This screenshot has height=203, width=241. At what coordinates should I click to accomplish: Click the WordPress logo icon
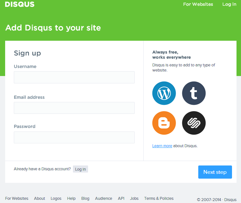click(164, 93)
